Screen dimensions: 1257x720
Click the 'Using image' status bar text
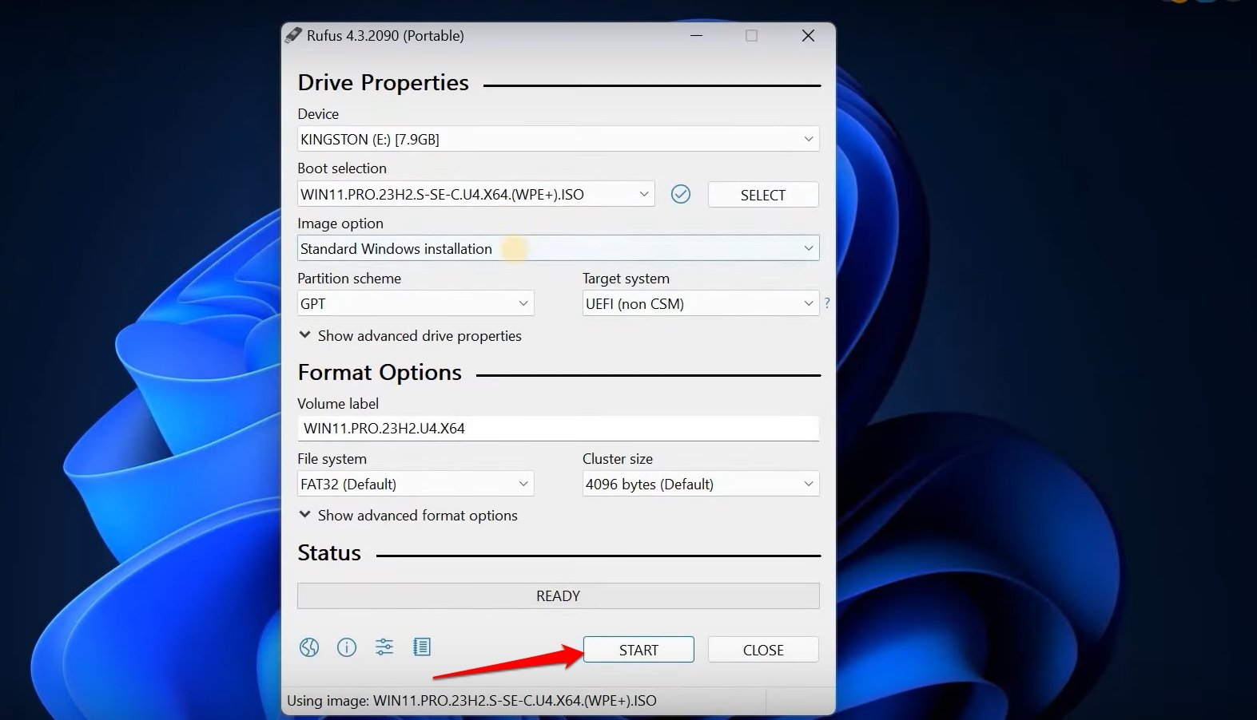tap(471, 701)
